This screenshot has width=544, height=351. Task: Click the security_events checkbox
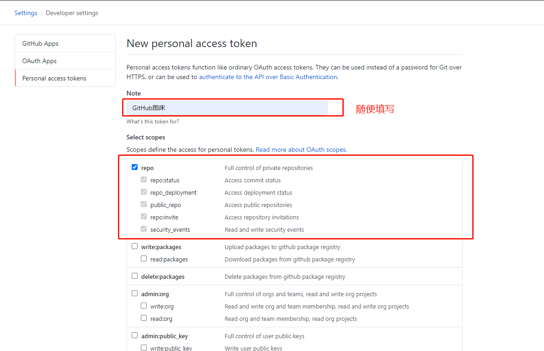coord(144,229)
